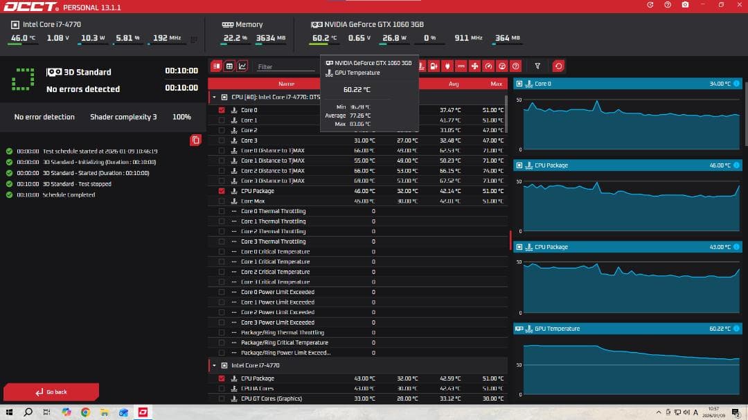This screenshot has width=748, height=420.
Task: Collapse the CPU [#0] Intel Core i7-4770 DTS group
Action: [x=214, y=98]
